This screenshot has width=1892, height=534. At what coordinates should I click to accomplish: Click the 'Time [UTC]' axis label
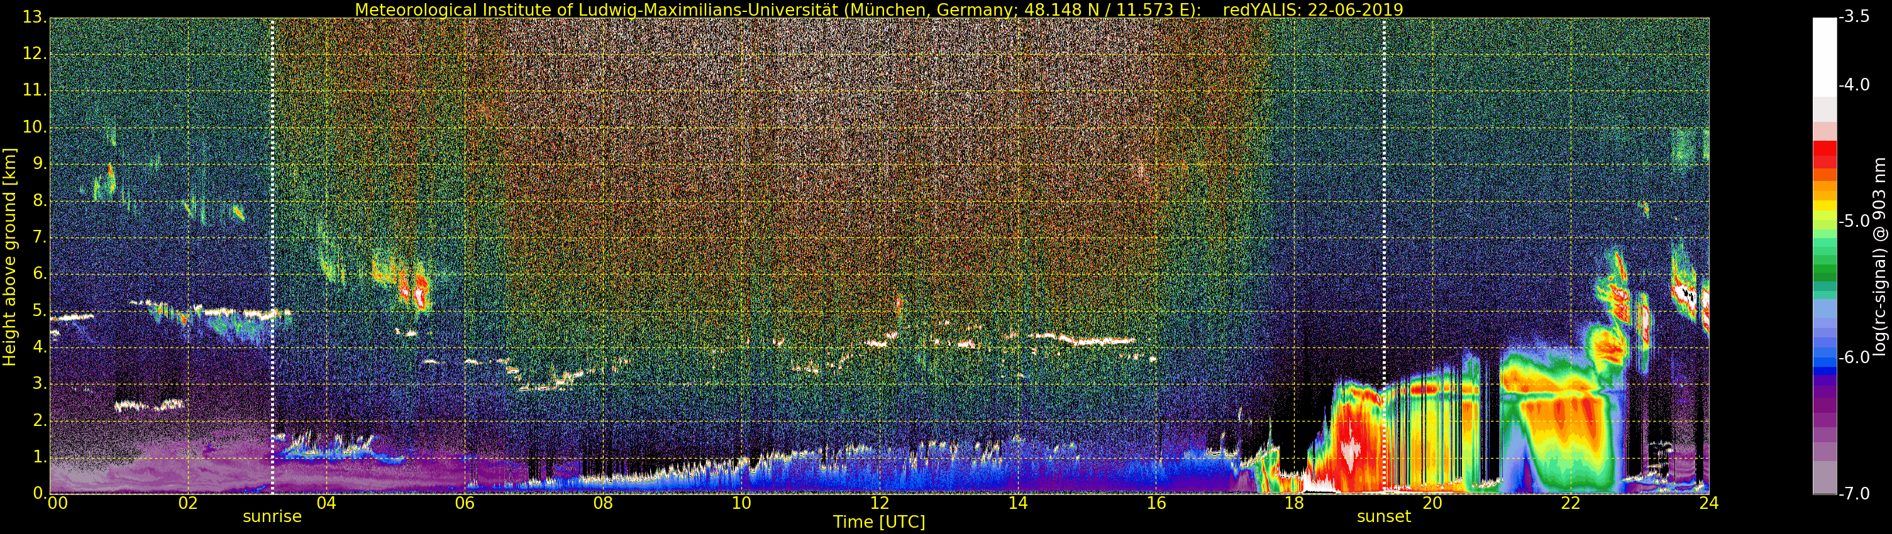[878, 521]
